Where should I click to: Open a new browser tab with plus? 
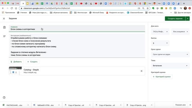[184, 3]
